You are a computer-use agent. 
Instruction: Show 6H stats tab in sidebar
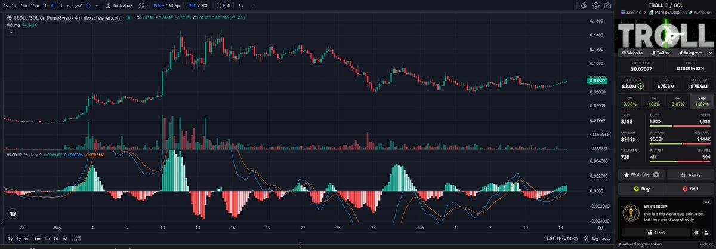point(678,101)
